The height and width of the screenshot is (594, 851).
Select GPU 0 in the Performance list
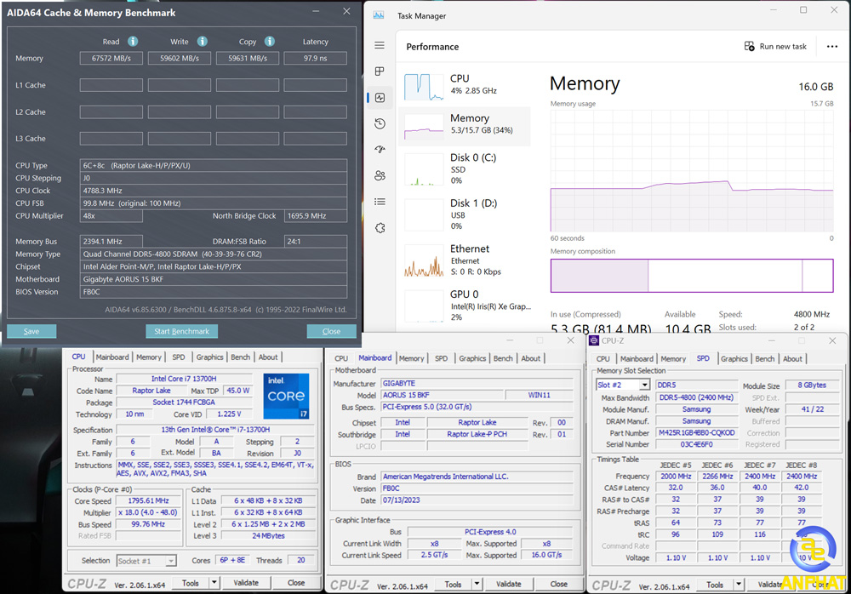(465, 306)
